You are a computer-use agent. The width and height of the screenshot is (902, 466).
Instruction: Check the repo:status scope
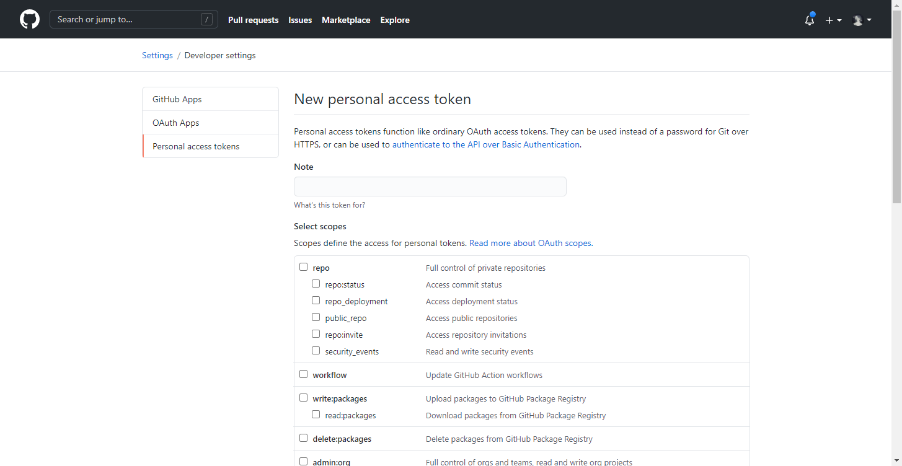click(316, 284)
